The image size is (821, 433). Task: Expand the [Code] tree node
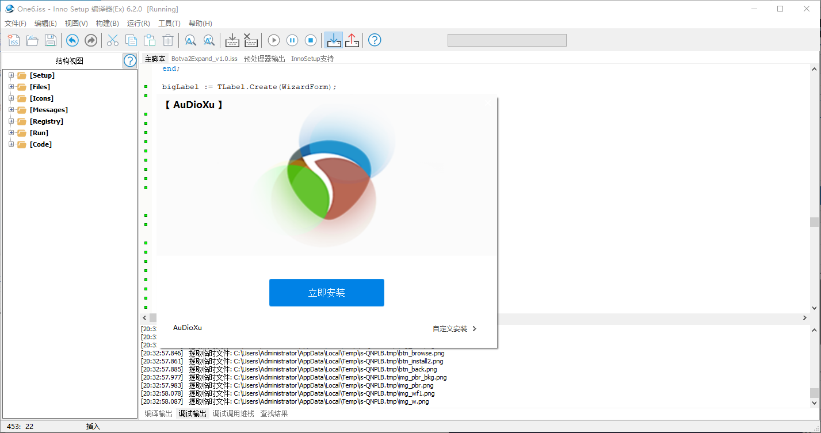pos(12,144)
